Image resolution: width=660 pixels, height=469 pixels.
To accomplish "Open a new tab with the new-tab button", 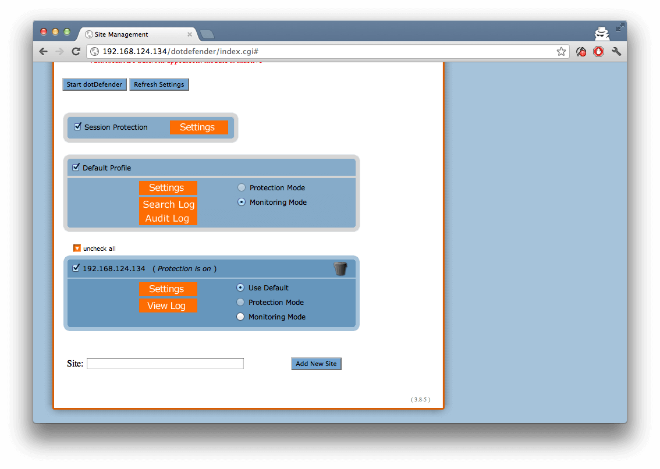I will [207, 34].
